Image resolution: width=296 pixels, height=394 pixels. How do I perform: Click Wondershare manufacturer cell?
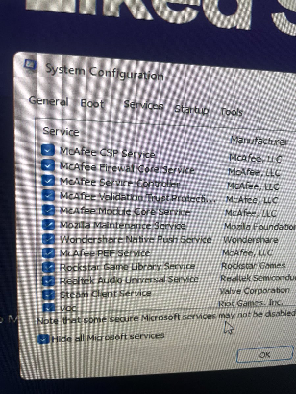tap(250, 240)
